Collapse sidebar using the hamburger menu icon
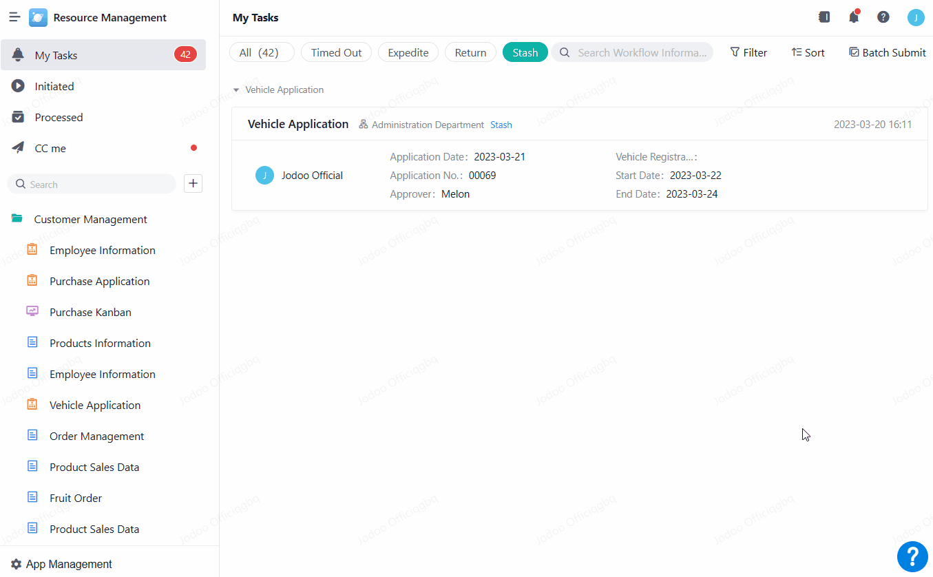This screenshot has height=577, width=933. 14,18
